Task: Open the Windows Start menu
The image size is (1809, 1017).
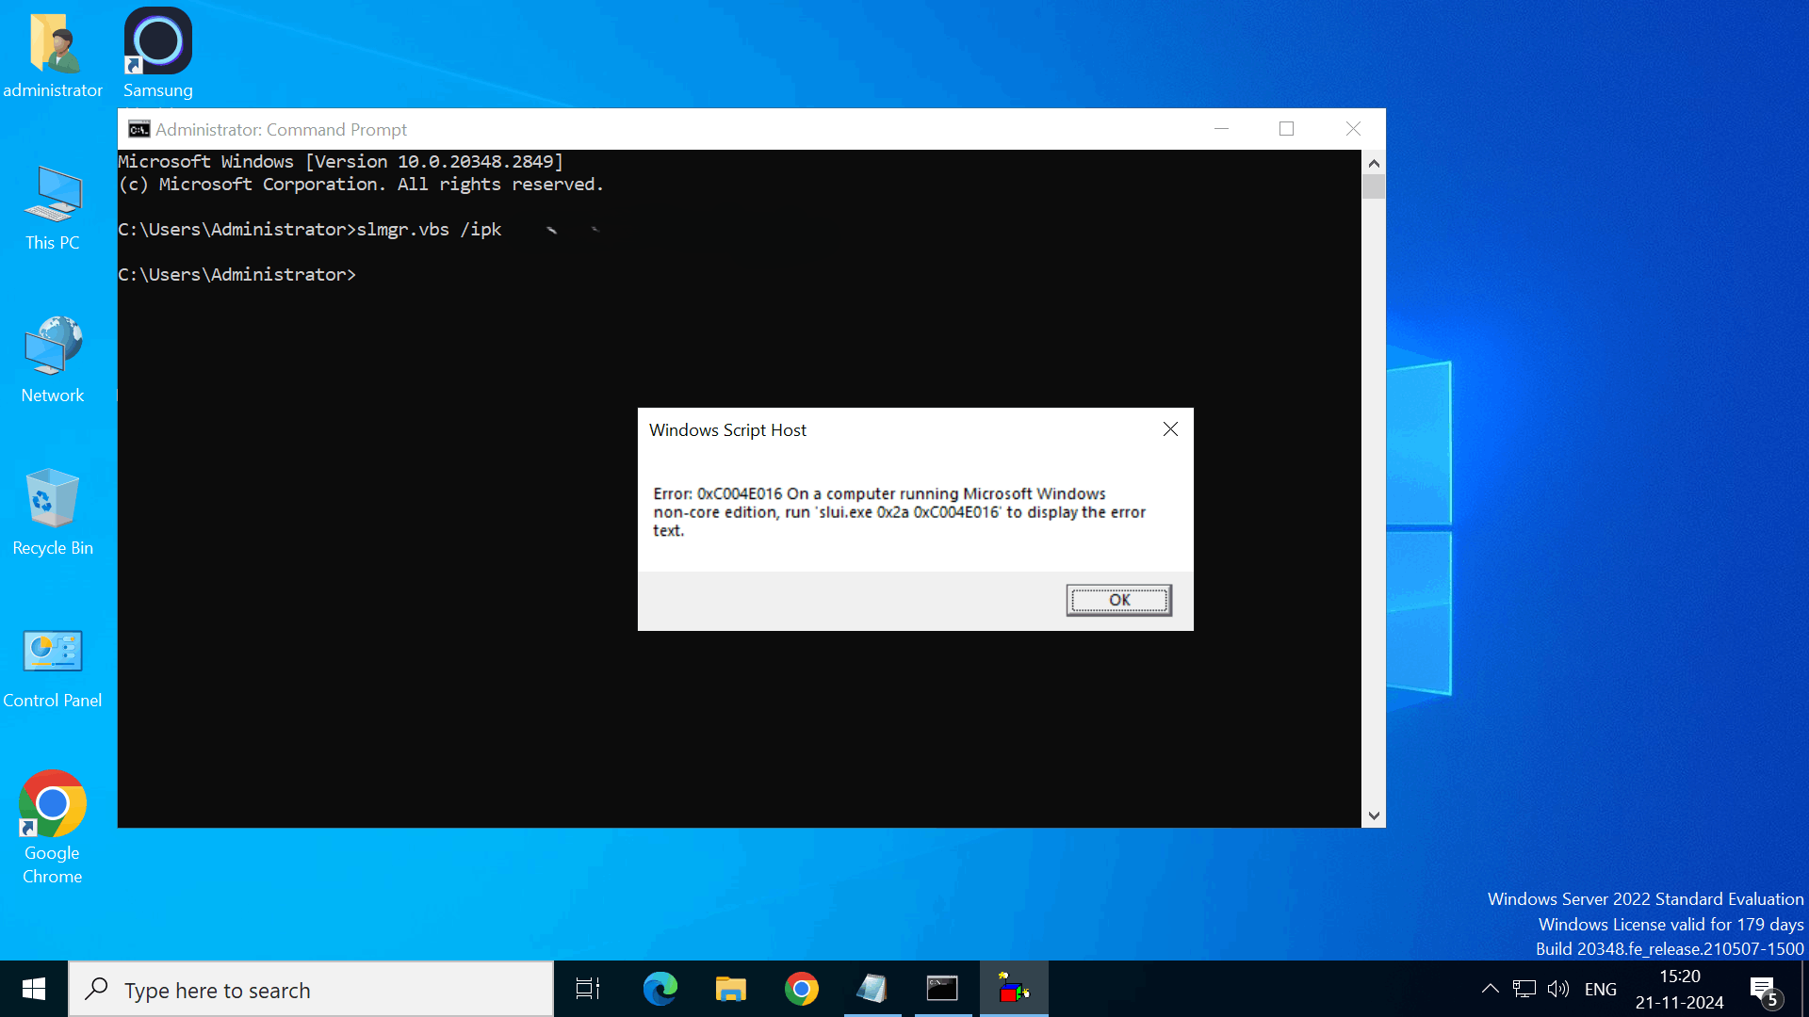Action: [34, 989]
